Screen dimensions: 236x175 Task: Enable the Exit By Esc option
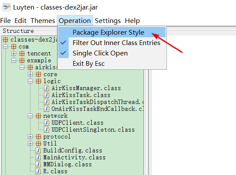pos(112,63)
